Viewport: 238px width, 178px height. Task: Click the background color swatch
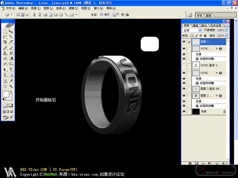click(10, 98)
